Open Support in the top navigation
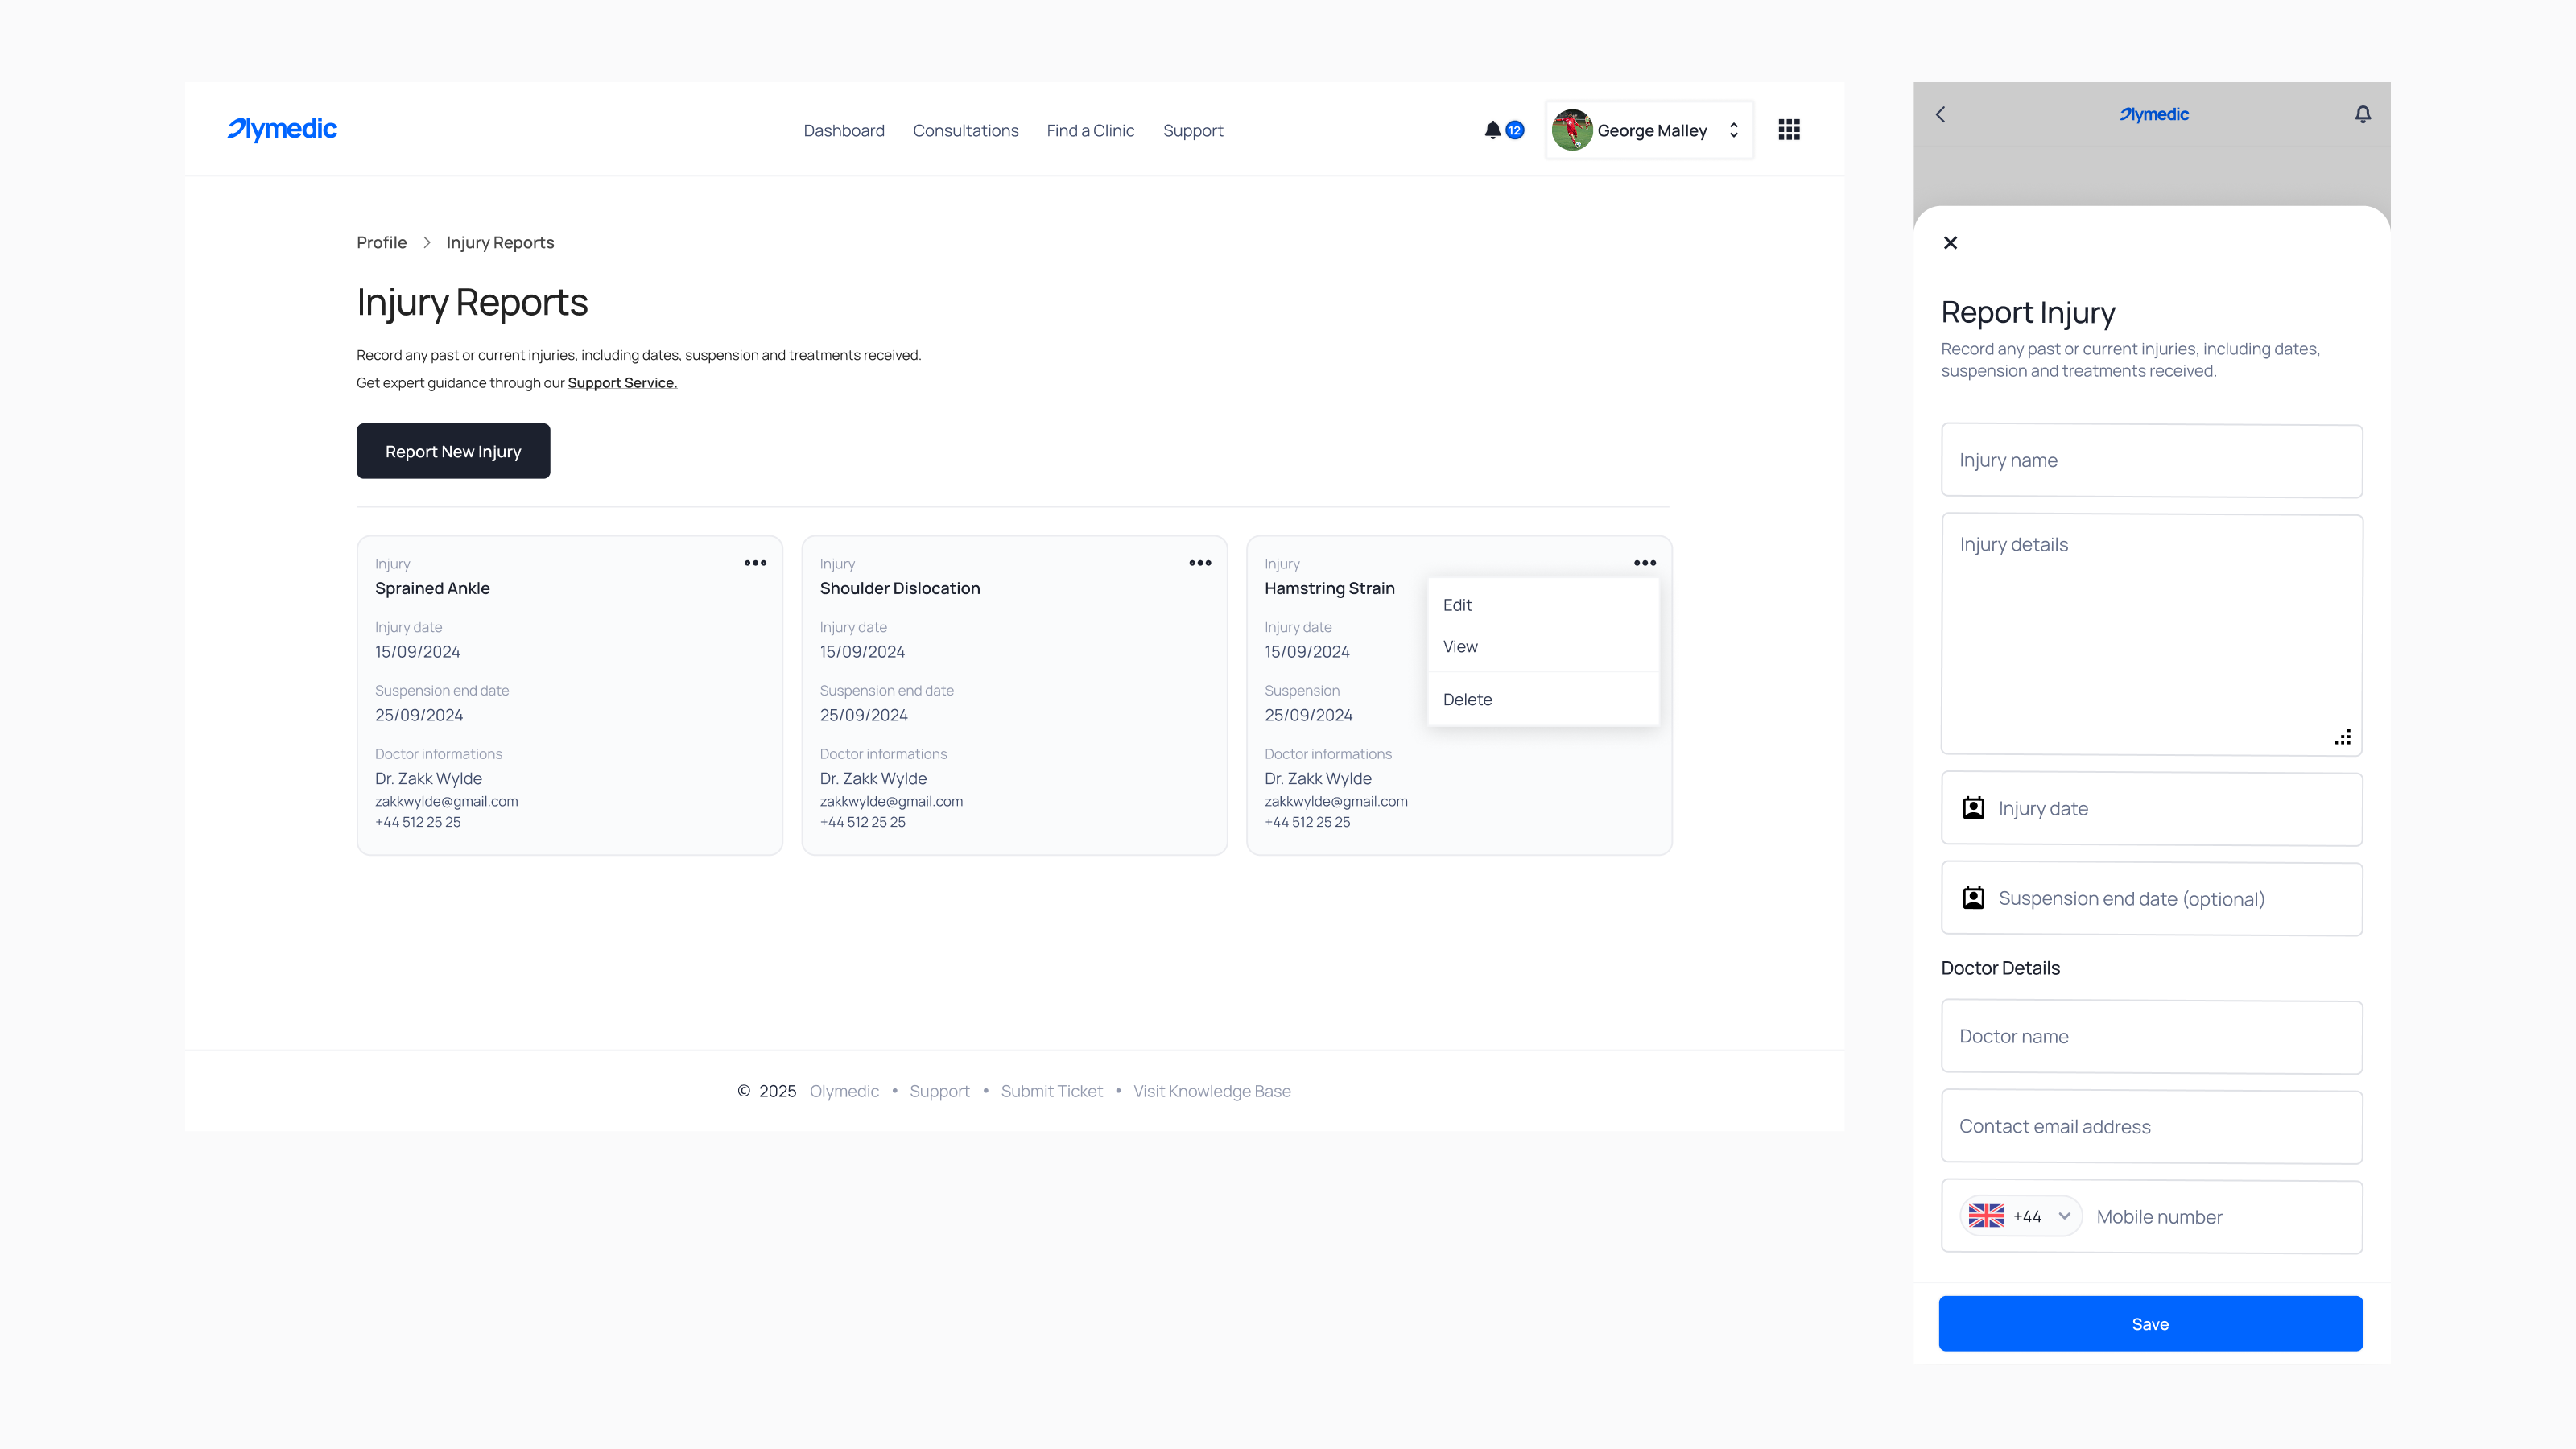This screenshot has height=1449, width=2576. point(1192,130)
